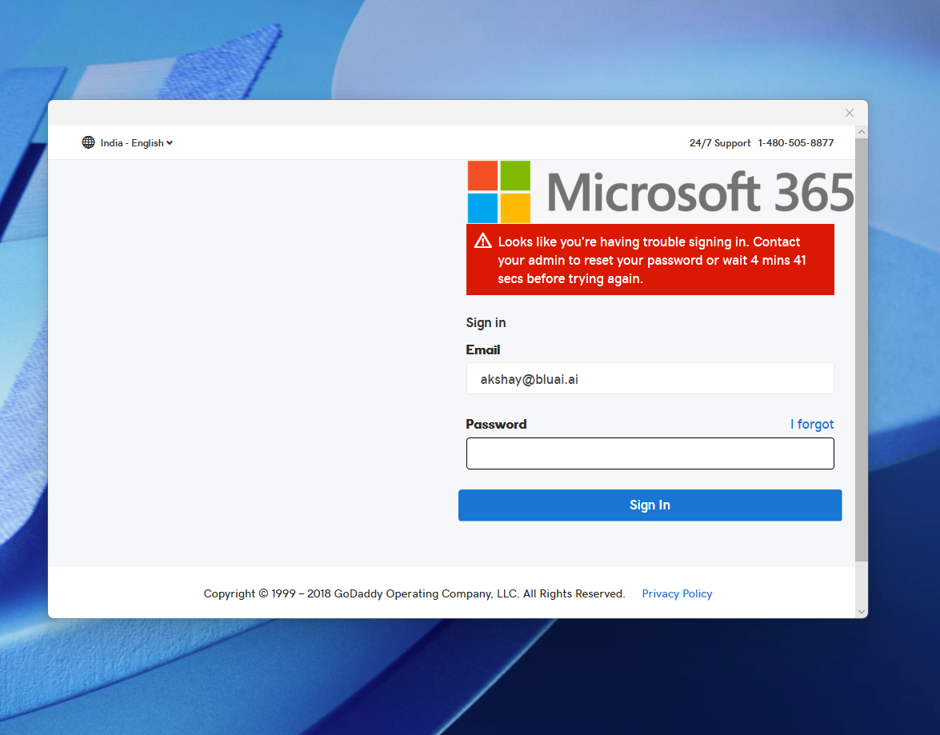Click into the Password field
Screen dimensions: 940x735
(x=650, y=453)
